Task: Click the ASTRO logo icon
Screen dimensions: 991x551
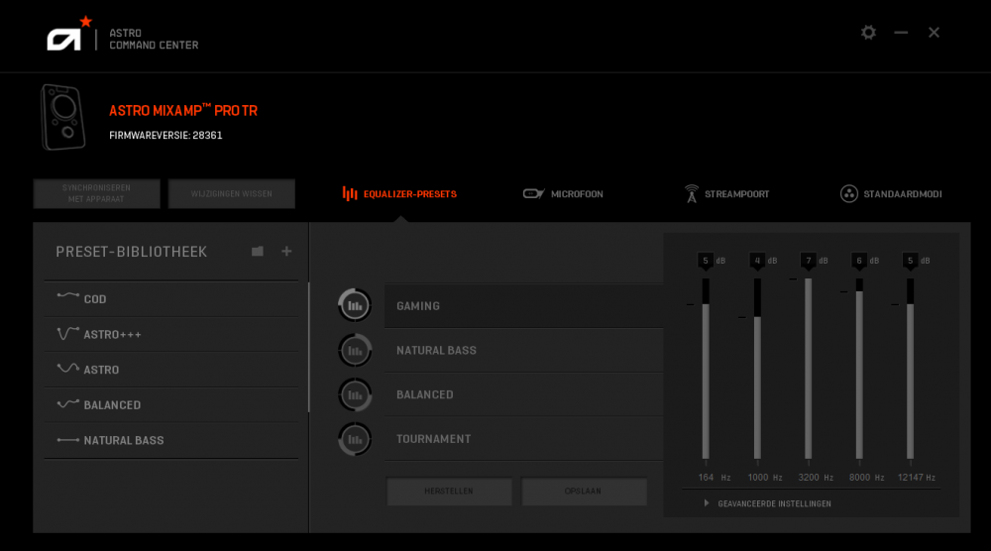Action: (x=69, y=38)
